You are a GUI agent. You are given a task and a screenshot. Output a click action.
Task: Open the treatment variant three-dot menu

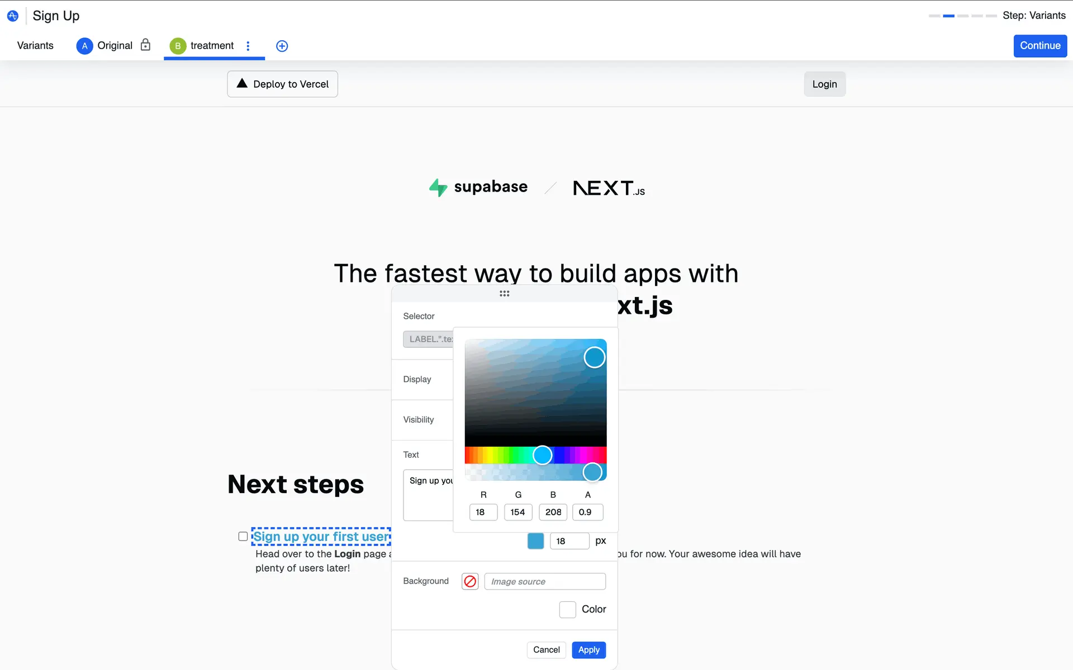coord(248,46)
